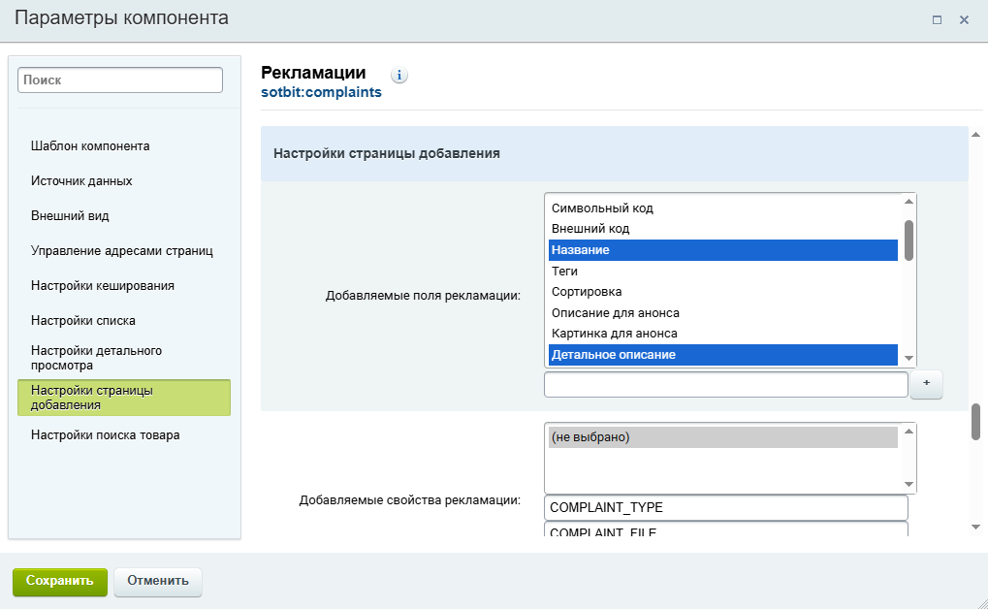This screenshot has height=609, width=988.
Task: Click the plus button to add field
Action: (926, 383)
